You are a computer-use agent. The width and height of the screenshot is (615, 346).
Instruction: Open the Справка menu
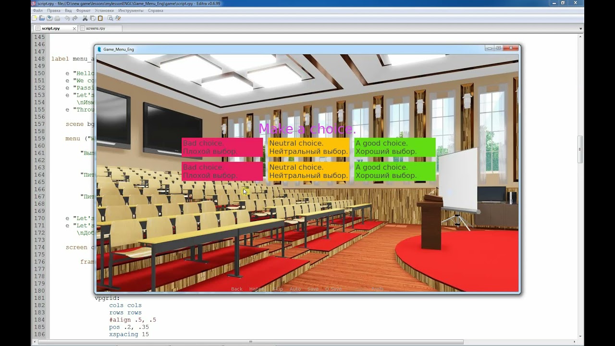click(x=156, y=10)
